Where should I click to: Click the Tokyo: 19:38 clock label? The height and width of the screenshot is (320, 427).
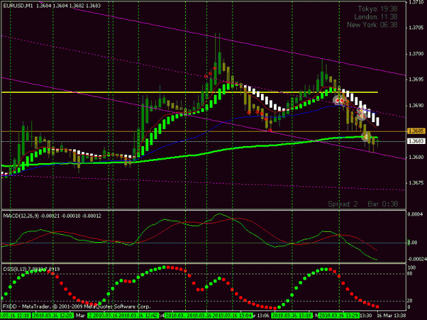click(x=377, y=9)
